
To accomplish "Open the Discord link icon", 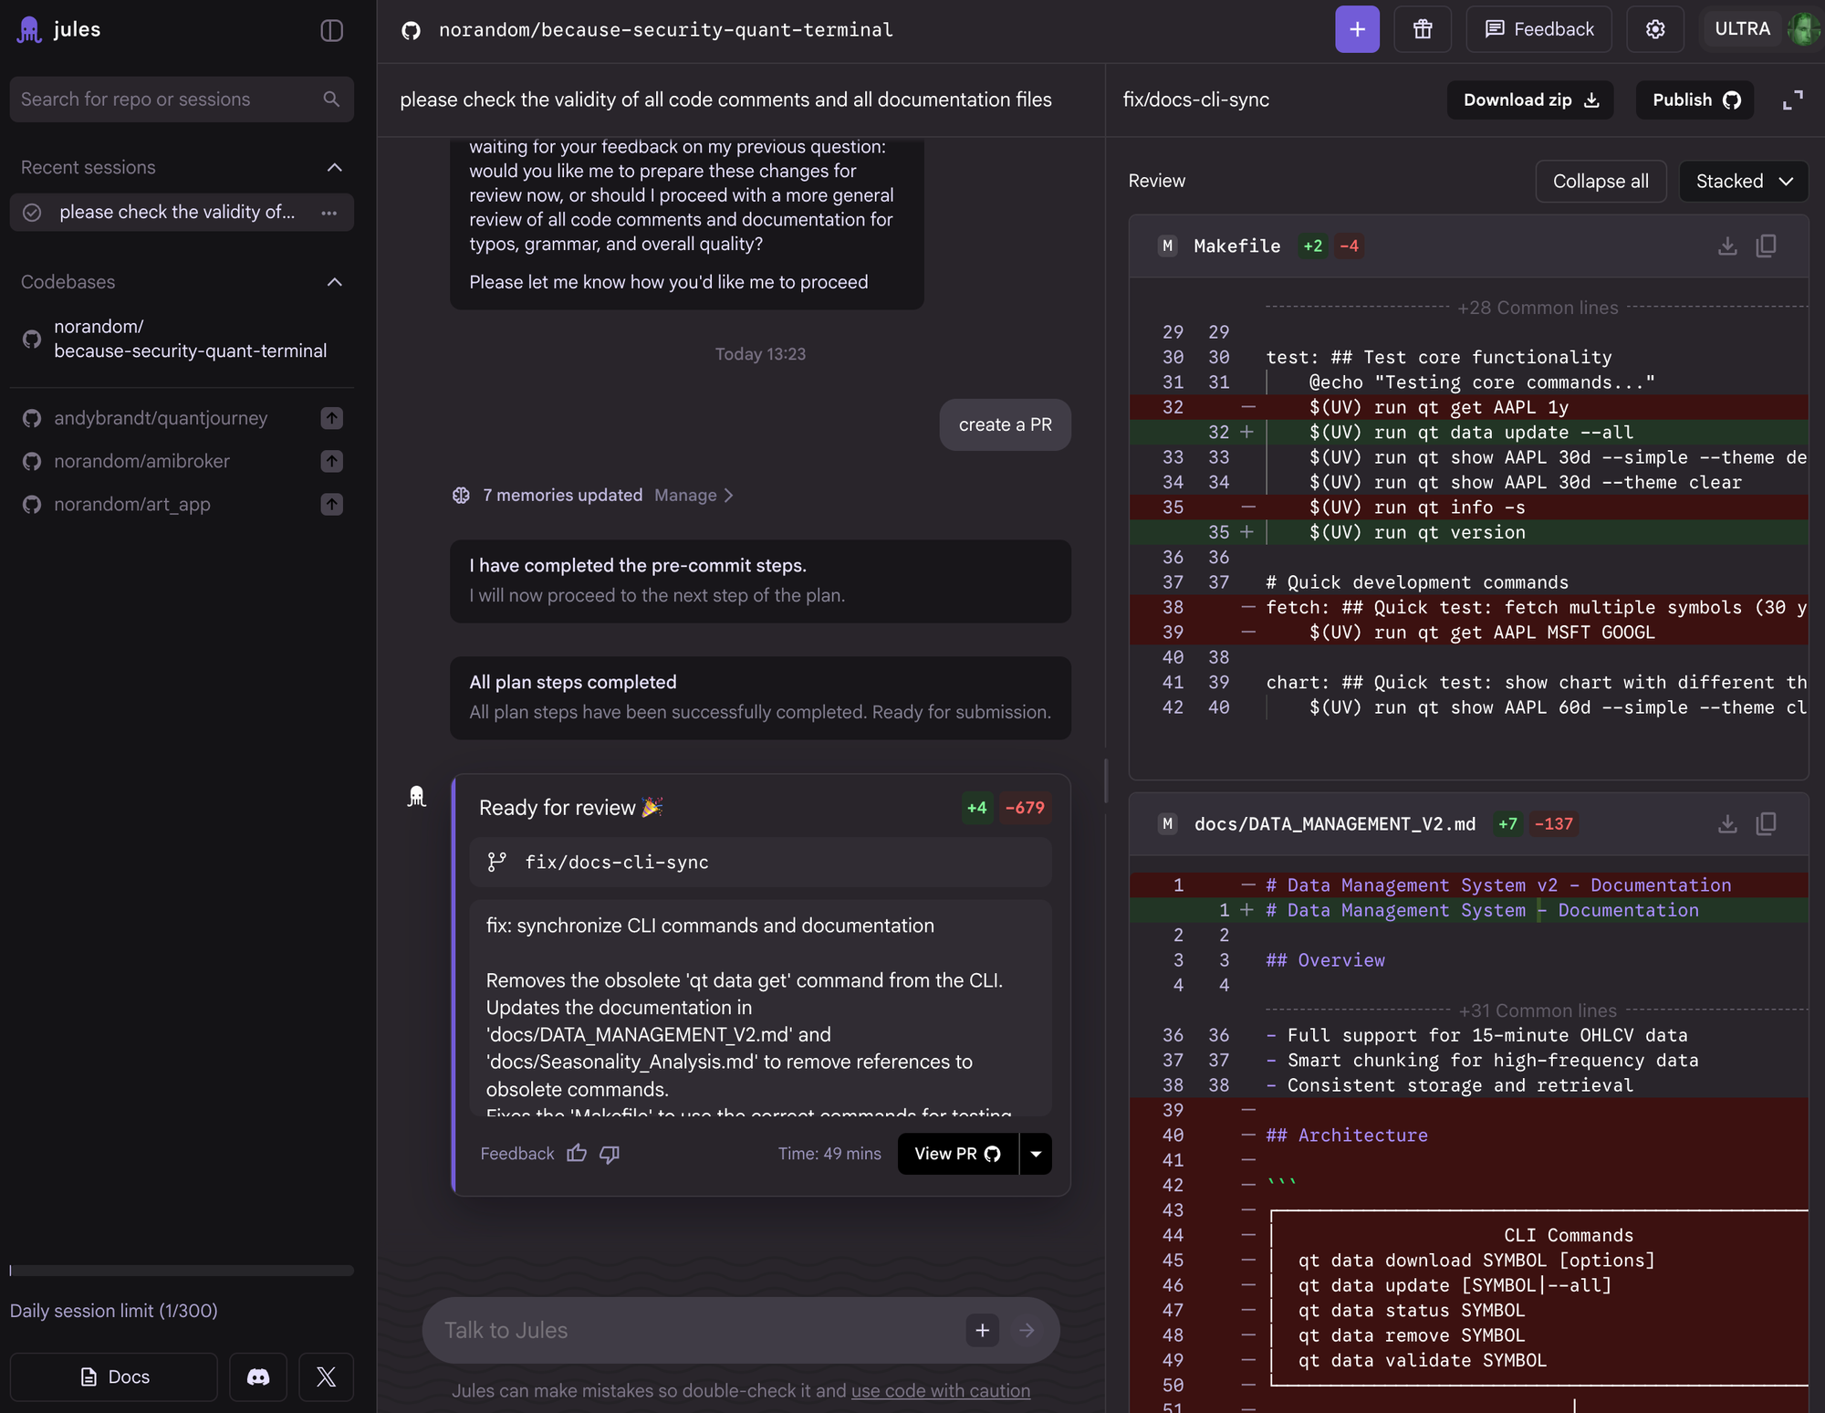I will pos(258,1376).
